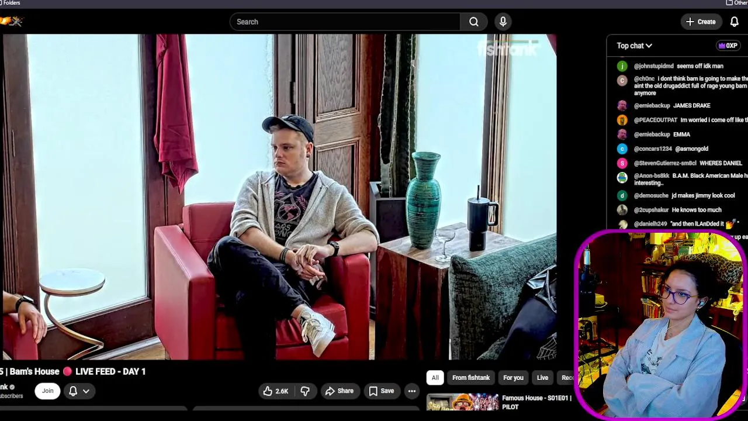Click 2cupshakur avatar in chat
Viewport: 748px width, 421px height.
[x=622, y=210]
